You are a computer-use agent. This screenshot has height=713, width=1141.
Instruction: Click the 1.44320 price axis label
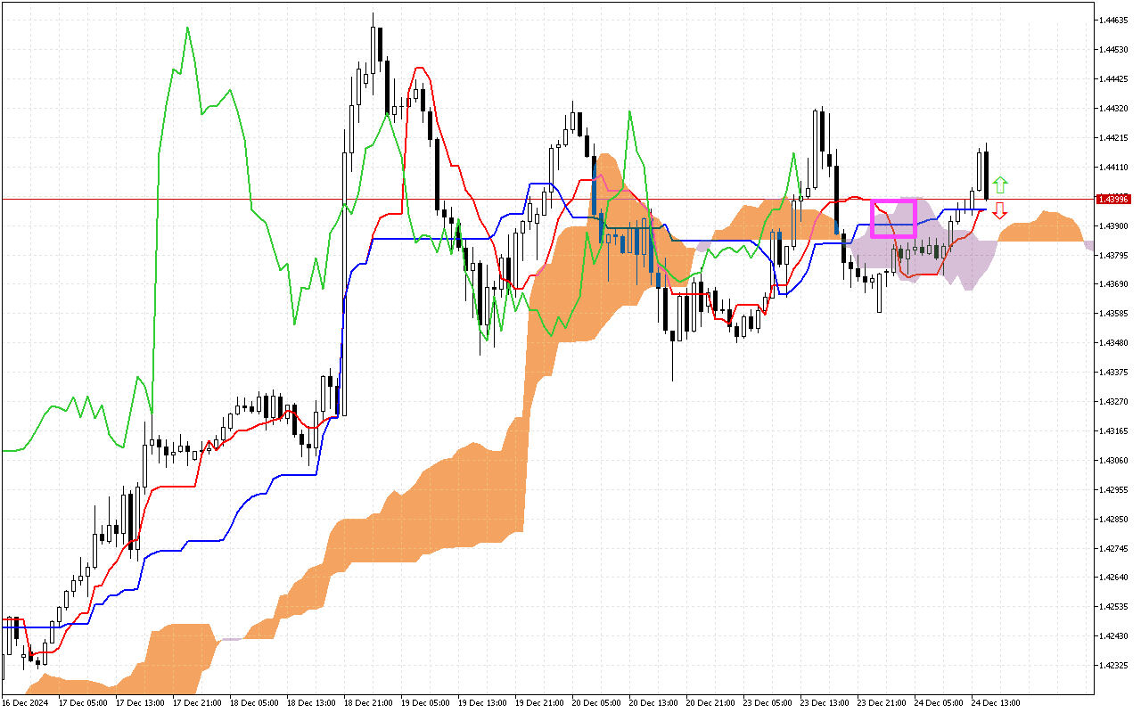coord(1114,108)
